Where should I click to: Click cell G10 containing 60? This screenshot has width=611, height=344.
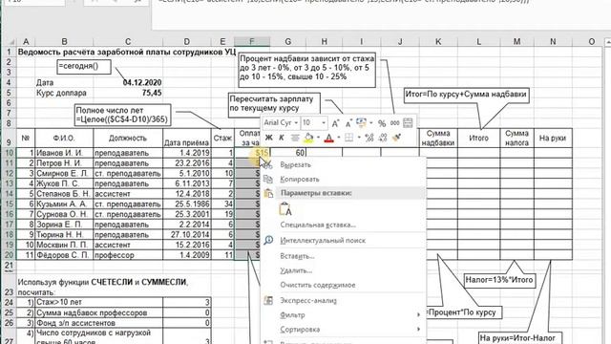(x=287, y=153)
